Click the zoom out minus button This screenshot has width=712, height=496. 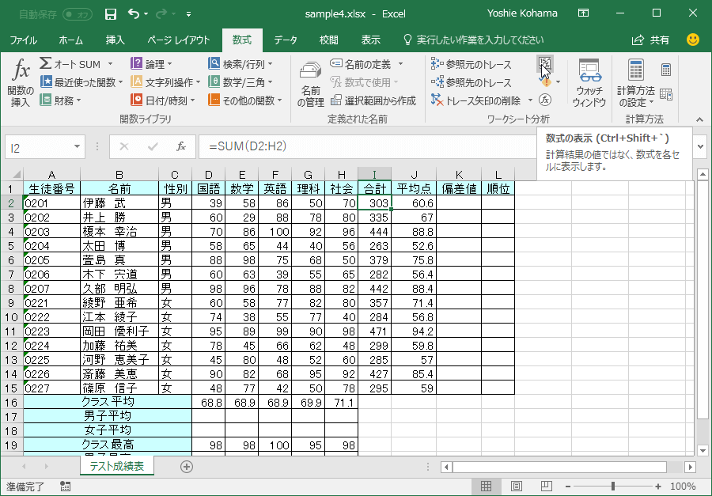(567, 487)
